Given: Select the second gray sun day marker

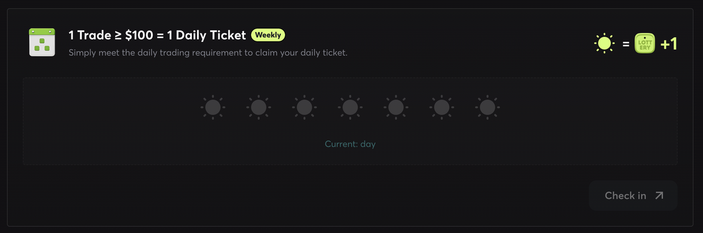Looking at the screenshot, I should (x=258, y=107).
